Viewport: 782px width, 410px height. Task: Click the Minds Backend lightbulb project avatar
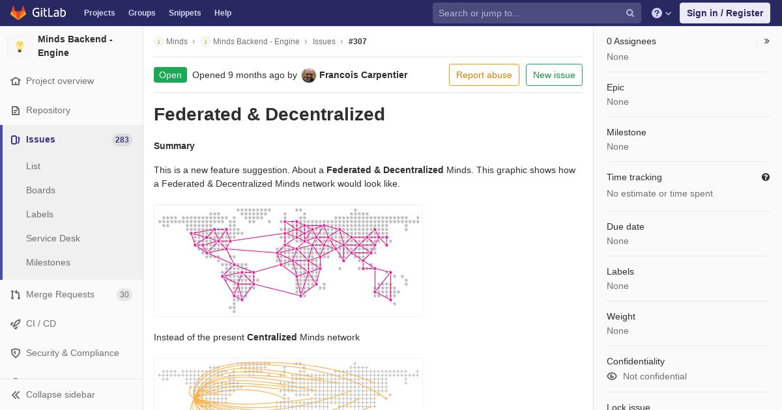click(20, 46)
